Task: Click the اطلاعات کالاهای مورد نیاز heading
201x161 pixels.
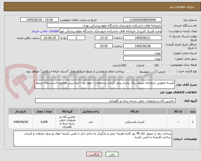Action: tap(178, 92)
